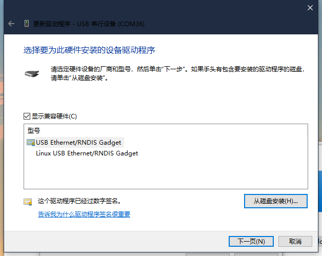Click the hardware device icon beside the instructions
Viewport: 322px width, 256px height.
pyautogui.click(x=31, y=73)
